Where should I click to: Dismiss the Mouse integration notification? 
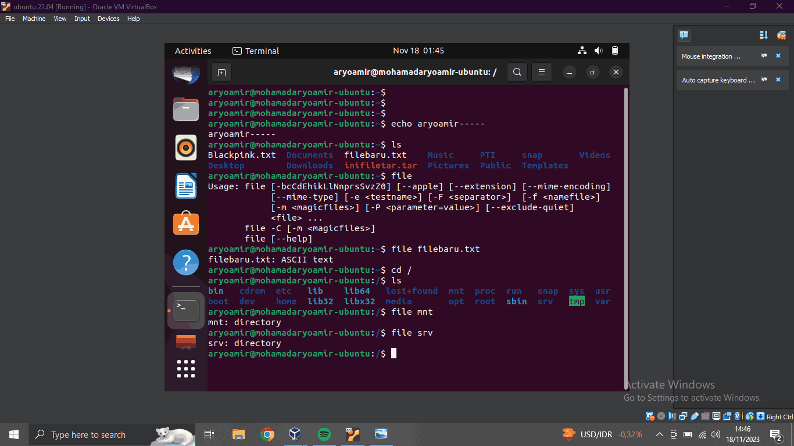pos(778,56)
